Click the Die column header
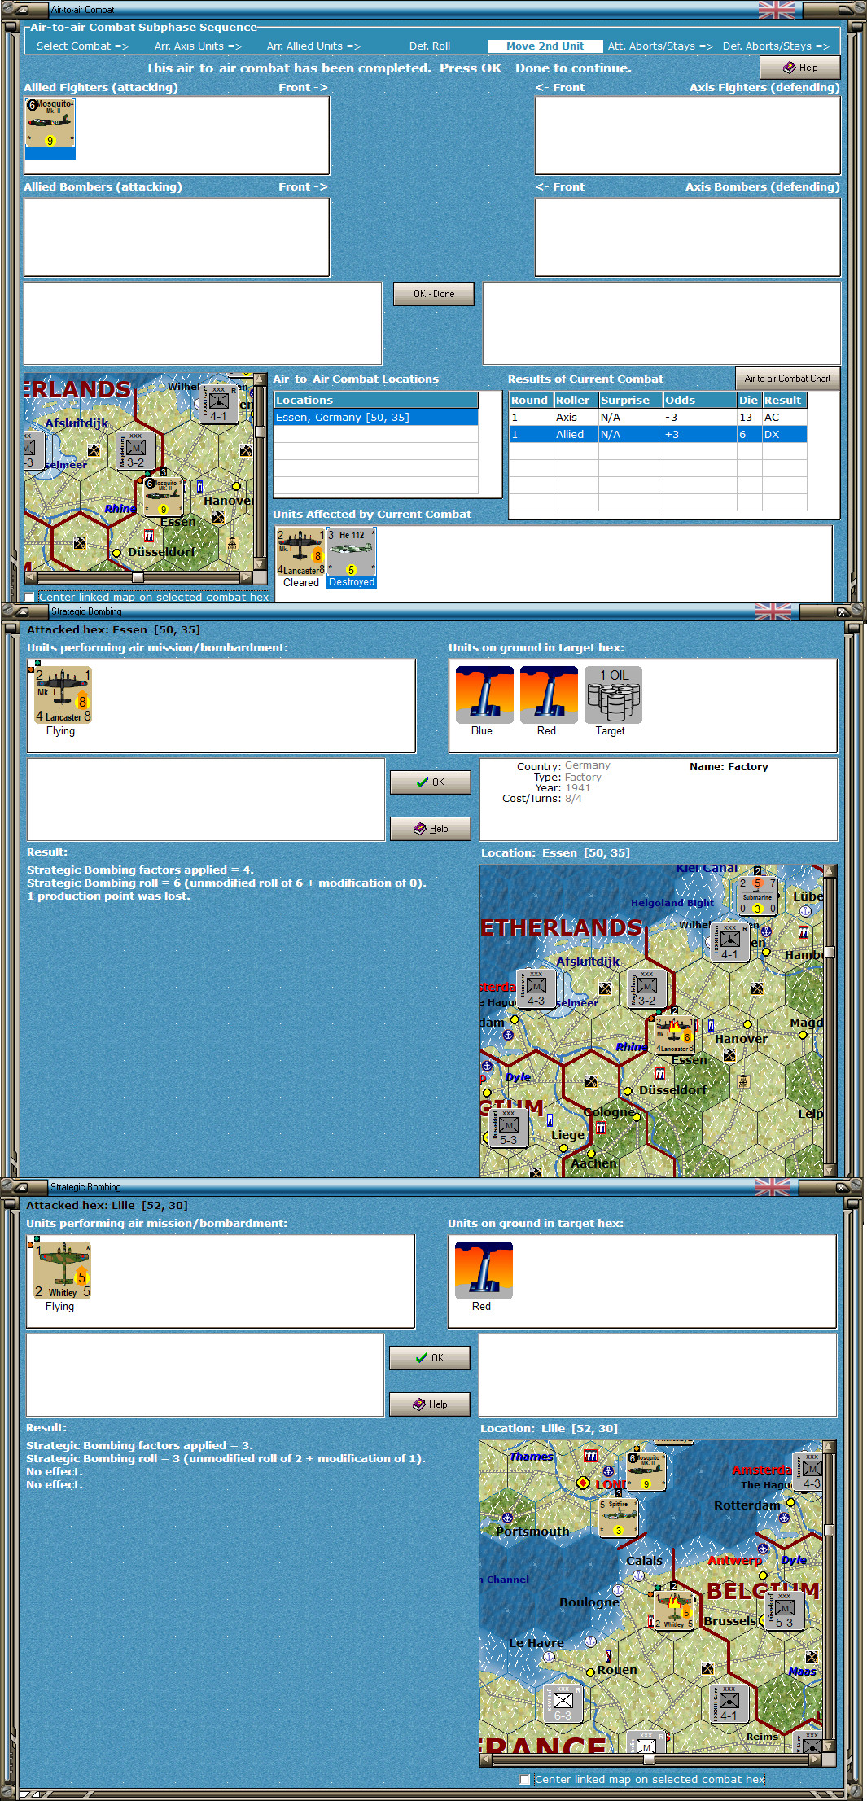 click(x=749, y=401)
